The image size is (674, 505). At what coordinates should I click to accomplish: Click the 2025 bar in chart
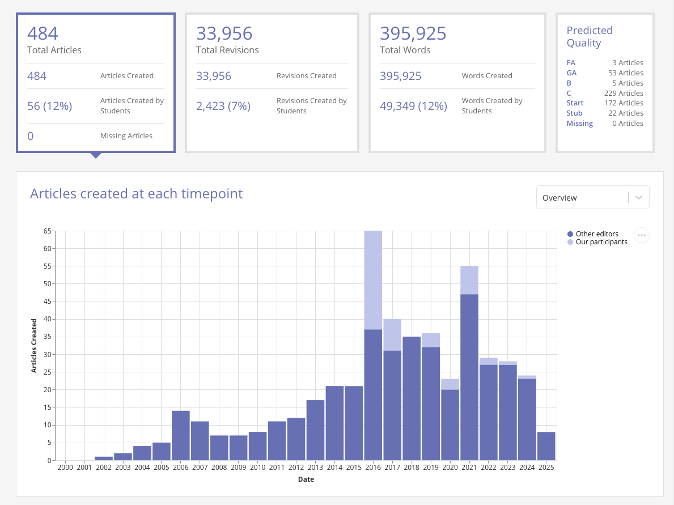click(x=546, y=446)
